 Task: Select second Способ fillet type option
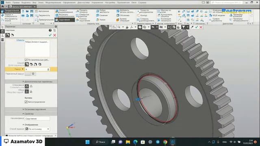31,64
